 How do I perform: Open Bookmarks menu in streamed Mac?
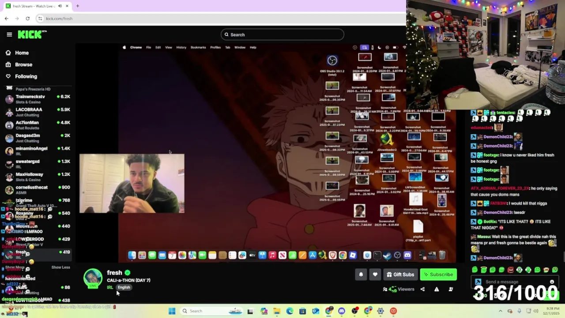pyautogui.click(x=198, y=47)
